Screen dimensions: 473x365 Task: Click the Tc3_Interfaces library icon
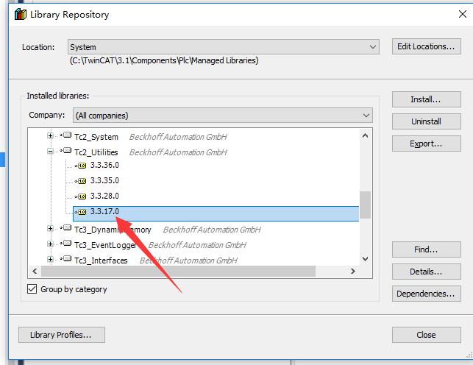pos(66,258)
